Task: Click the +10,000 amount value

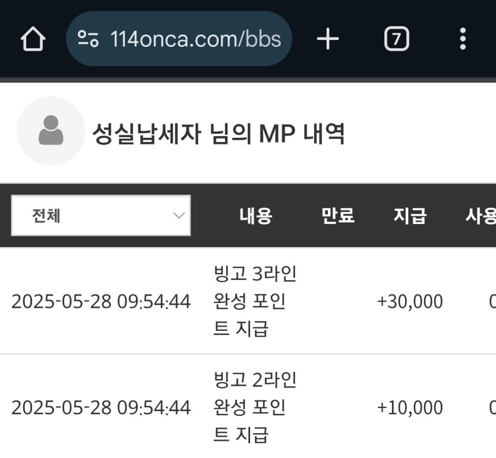Action: 410,408
